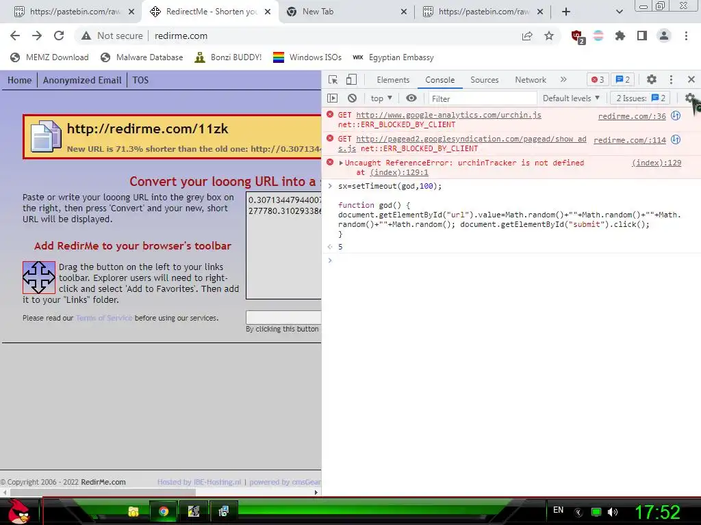Switch to the Network tab
Screen dimensions: 701x525
pyautogui.click(x=531, y=80)
